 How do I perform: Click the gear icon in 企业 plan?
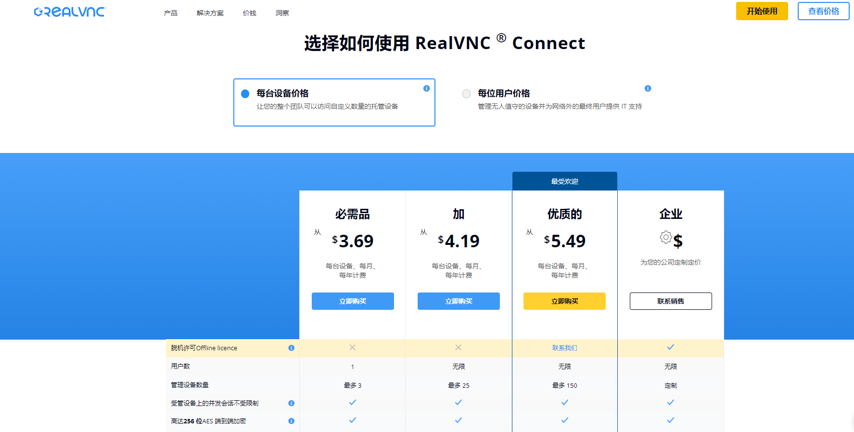pyautogui.click(x=666, y=237)
